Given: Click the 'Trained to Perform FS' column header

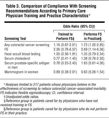Looking at the screenshot, I should click(65, 36).
